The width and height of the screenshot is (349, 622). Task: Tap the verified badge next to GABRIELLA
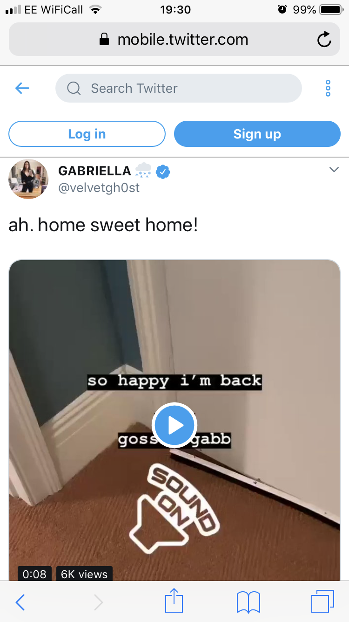coord(163,172)
